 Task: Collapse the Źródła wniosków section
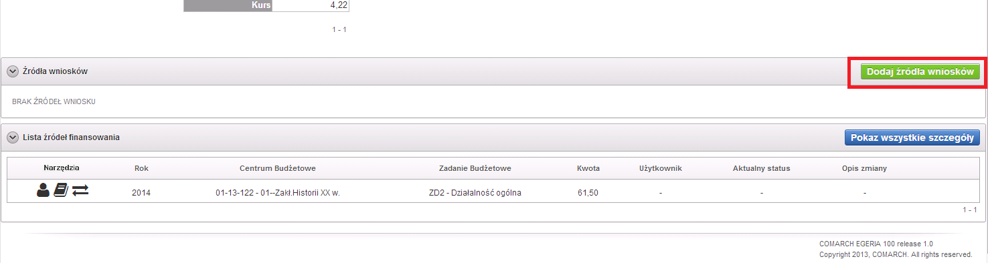point(13,71)
